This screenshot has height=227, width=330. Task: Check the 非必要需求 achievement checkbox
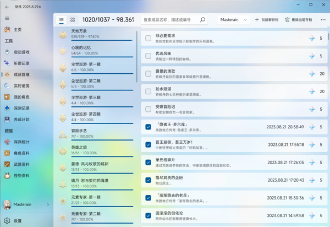(148, 39)
